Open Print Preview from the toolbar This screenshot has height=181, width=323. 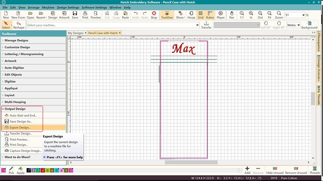click(95, 15)
